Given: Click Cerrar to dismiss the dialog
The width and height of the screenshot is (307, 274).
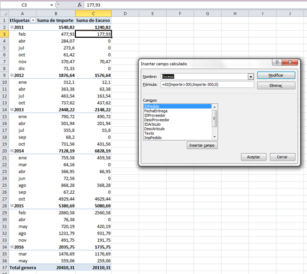Looking at the screenshot, I should [x=282, y=157].
